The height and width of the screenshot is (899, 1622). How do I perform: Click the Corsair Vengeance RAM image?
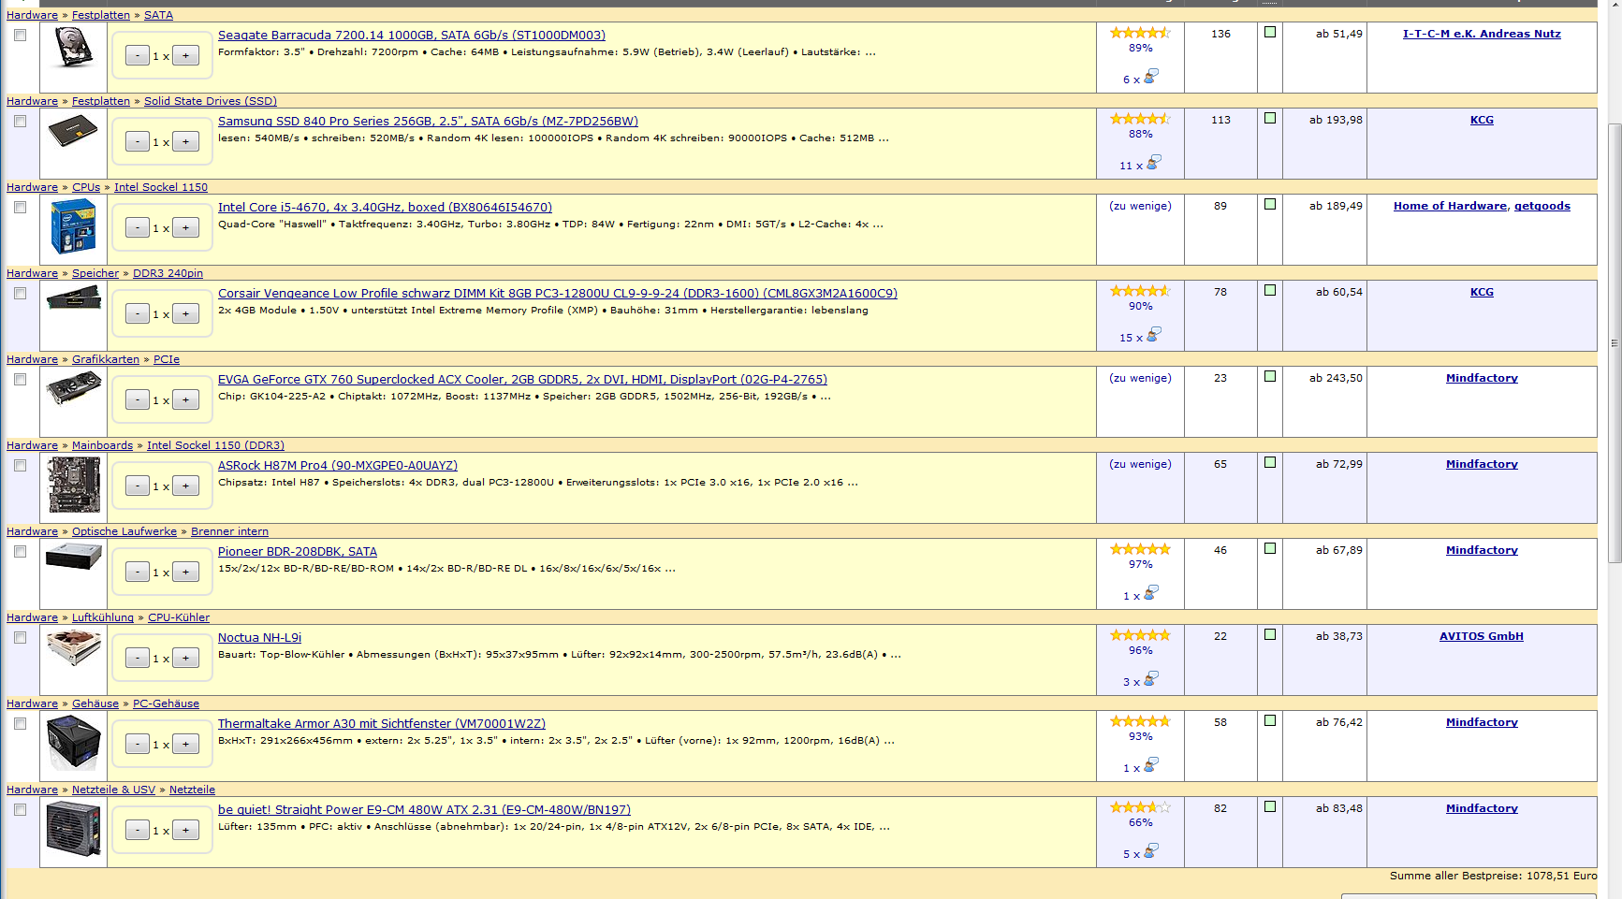coord(74,298)
